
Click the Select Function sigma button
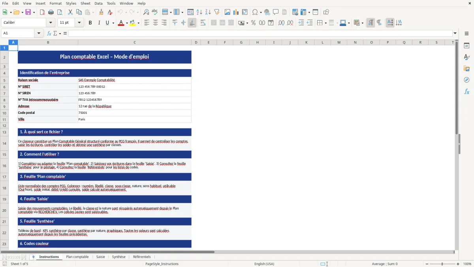coord(55,33)
